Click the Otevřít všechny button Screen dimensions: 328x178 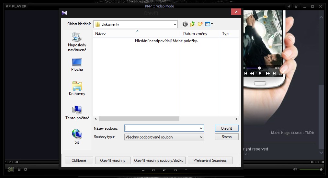click(113, 160)
